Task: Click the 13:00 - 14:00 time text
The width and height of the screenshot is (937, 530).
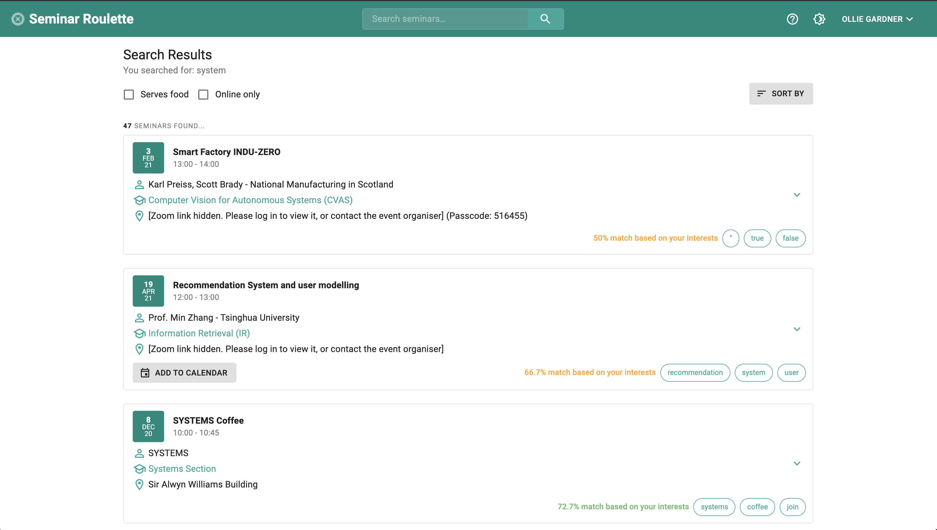Action: click(x=196, y=164)
